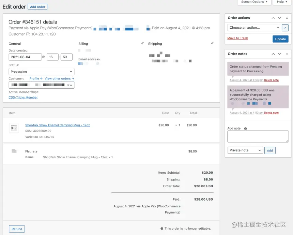Click the Billing edit pencil icon
The width and height of the screenshot is (293, 235).
click(x=142, y=43)
